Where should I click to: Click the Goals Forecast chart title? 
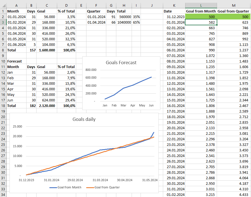coord(121,63)
